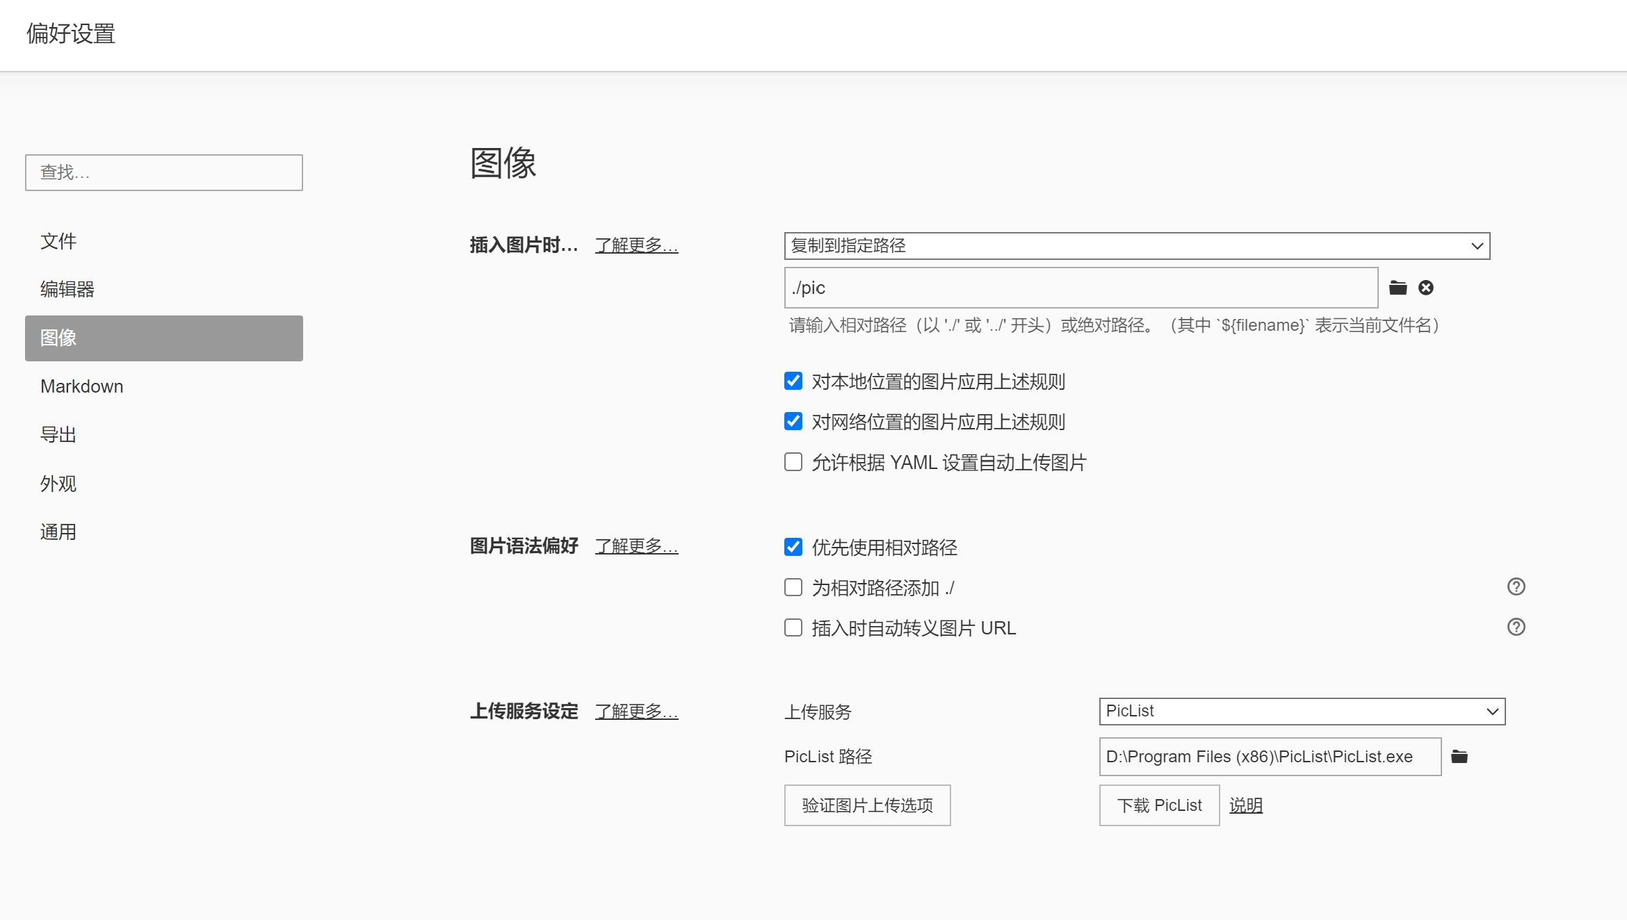Open the Markdown settings section
The width and height of the screenshot is (1627, 920).
point(82,386)
